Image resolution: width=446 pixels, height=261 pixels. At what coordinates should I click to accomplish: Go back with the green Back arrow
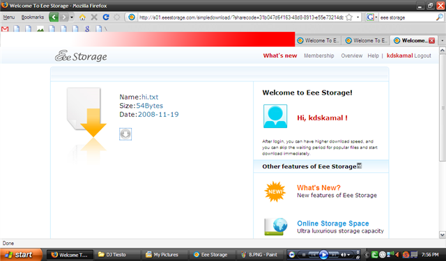coord(54,17)
